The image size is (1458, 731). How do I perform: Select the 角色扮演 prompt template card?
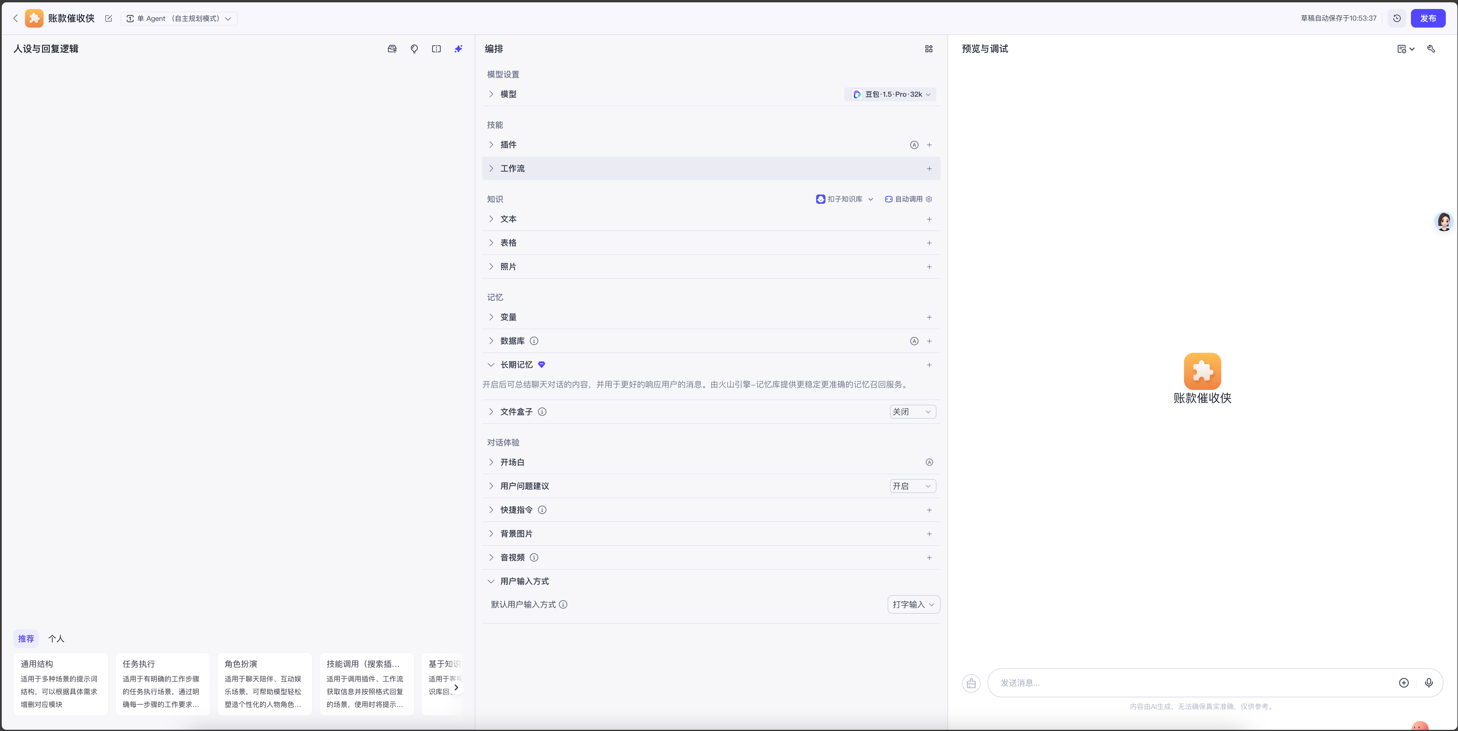click(264, 683)
